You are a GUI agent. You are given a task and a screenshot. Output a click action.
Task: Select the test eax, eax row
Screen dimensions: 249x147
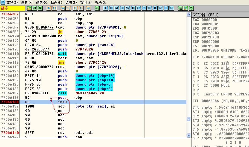tap(93, 58)
